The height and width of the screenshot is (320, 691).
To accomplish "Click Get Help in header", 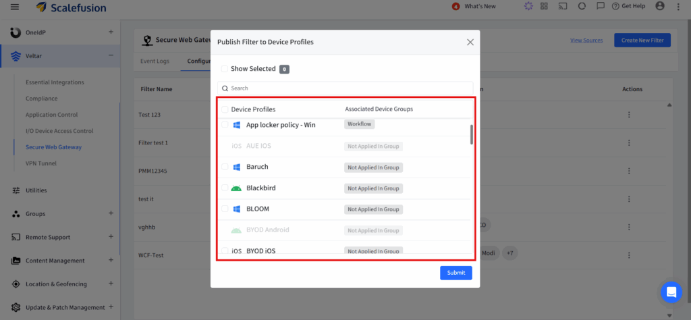I will [x=628, y=6].
